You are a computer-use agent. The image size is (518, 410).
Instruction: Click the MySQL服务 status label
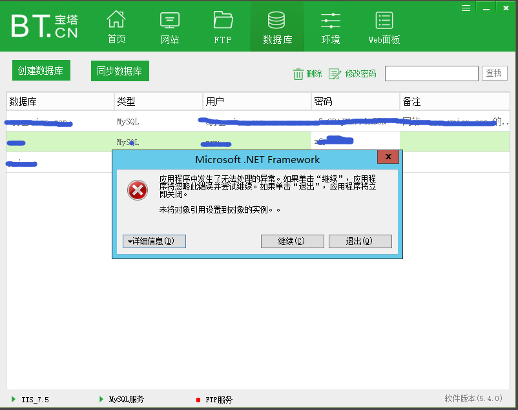[127, 400]
